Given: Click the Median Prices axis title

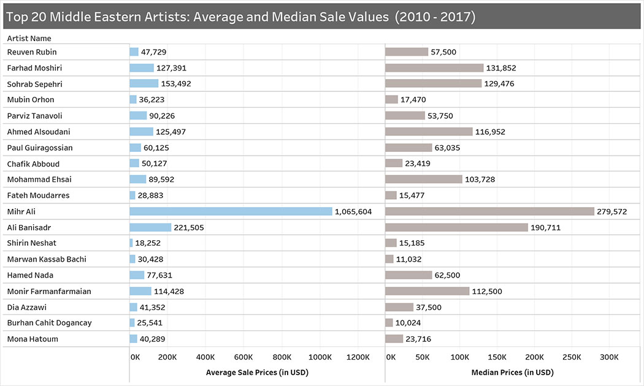Looking at the screenshot, I should pos(512,373).
